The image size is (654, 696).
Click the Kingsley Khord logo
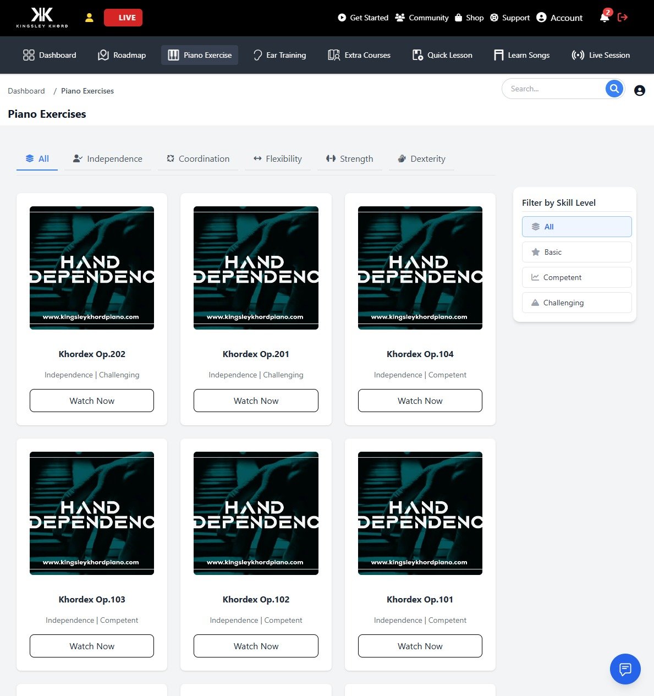click(x=42, y=18)
